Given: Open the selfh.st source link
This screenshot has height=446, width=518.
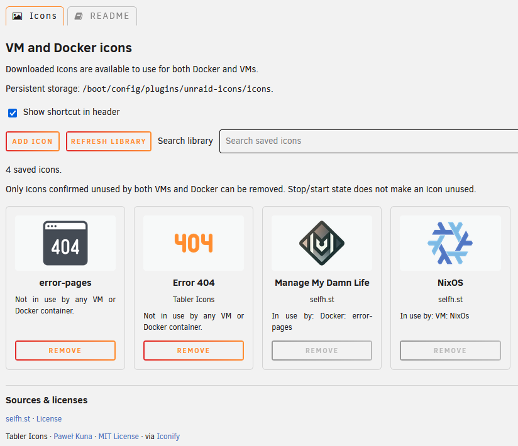Looking at the screenshot, I should point(18,418).
